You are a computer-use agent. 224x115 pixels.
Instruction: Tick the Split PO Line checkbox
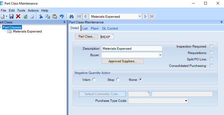coord(211,59)
